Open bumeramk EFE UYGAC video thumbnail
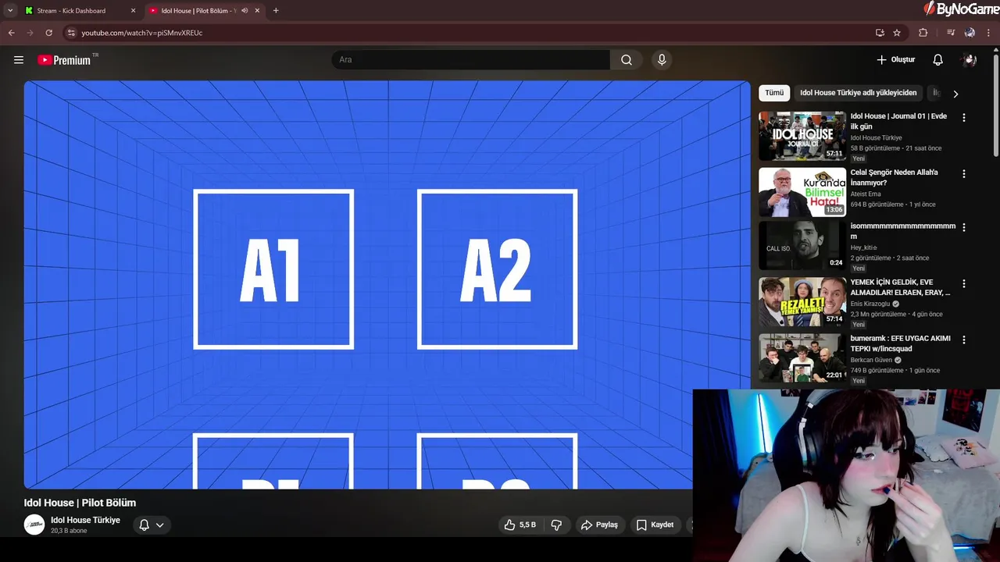 coord(802,358)
